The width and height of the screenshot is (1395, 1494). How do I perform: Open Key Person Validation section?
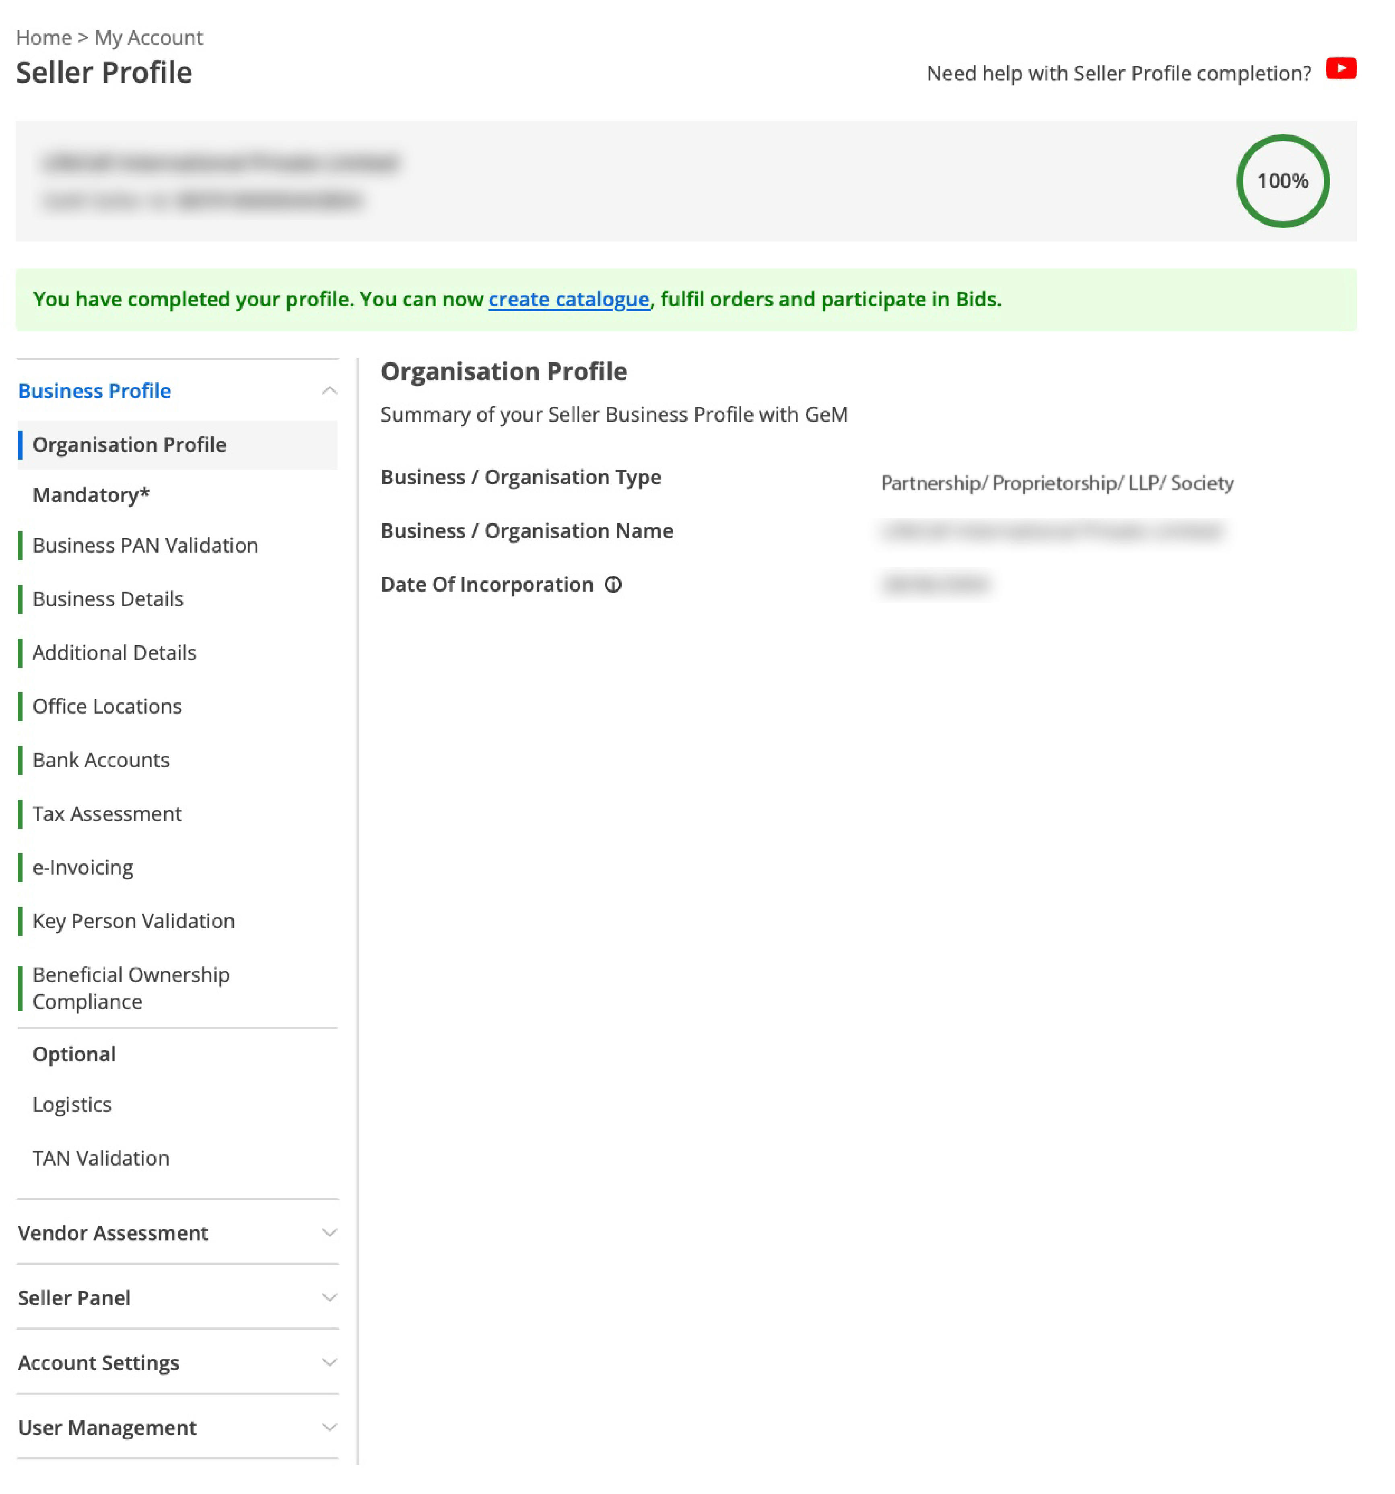pyautogui.click(x=134, y=921)
